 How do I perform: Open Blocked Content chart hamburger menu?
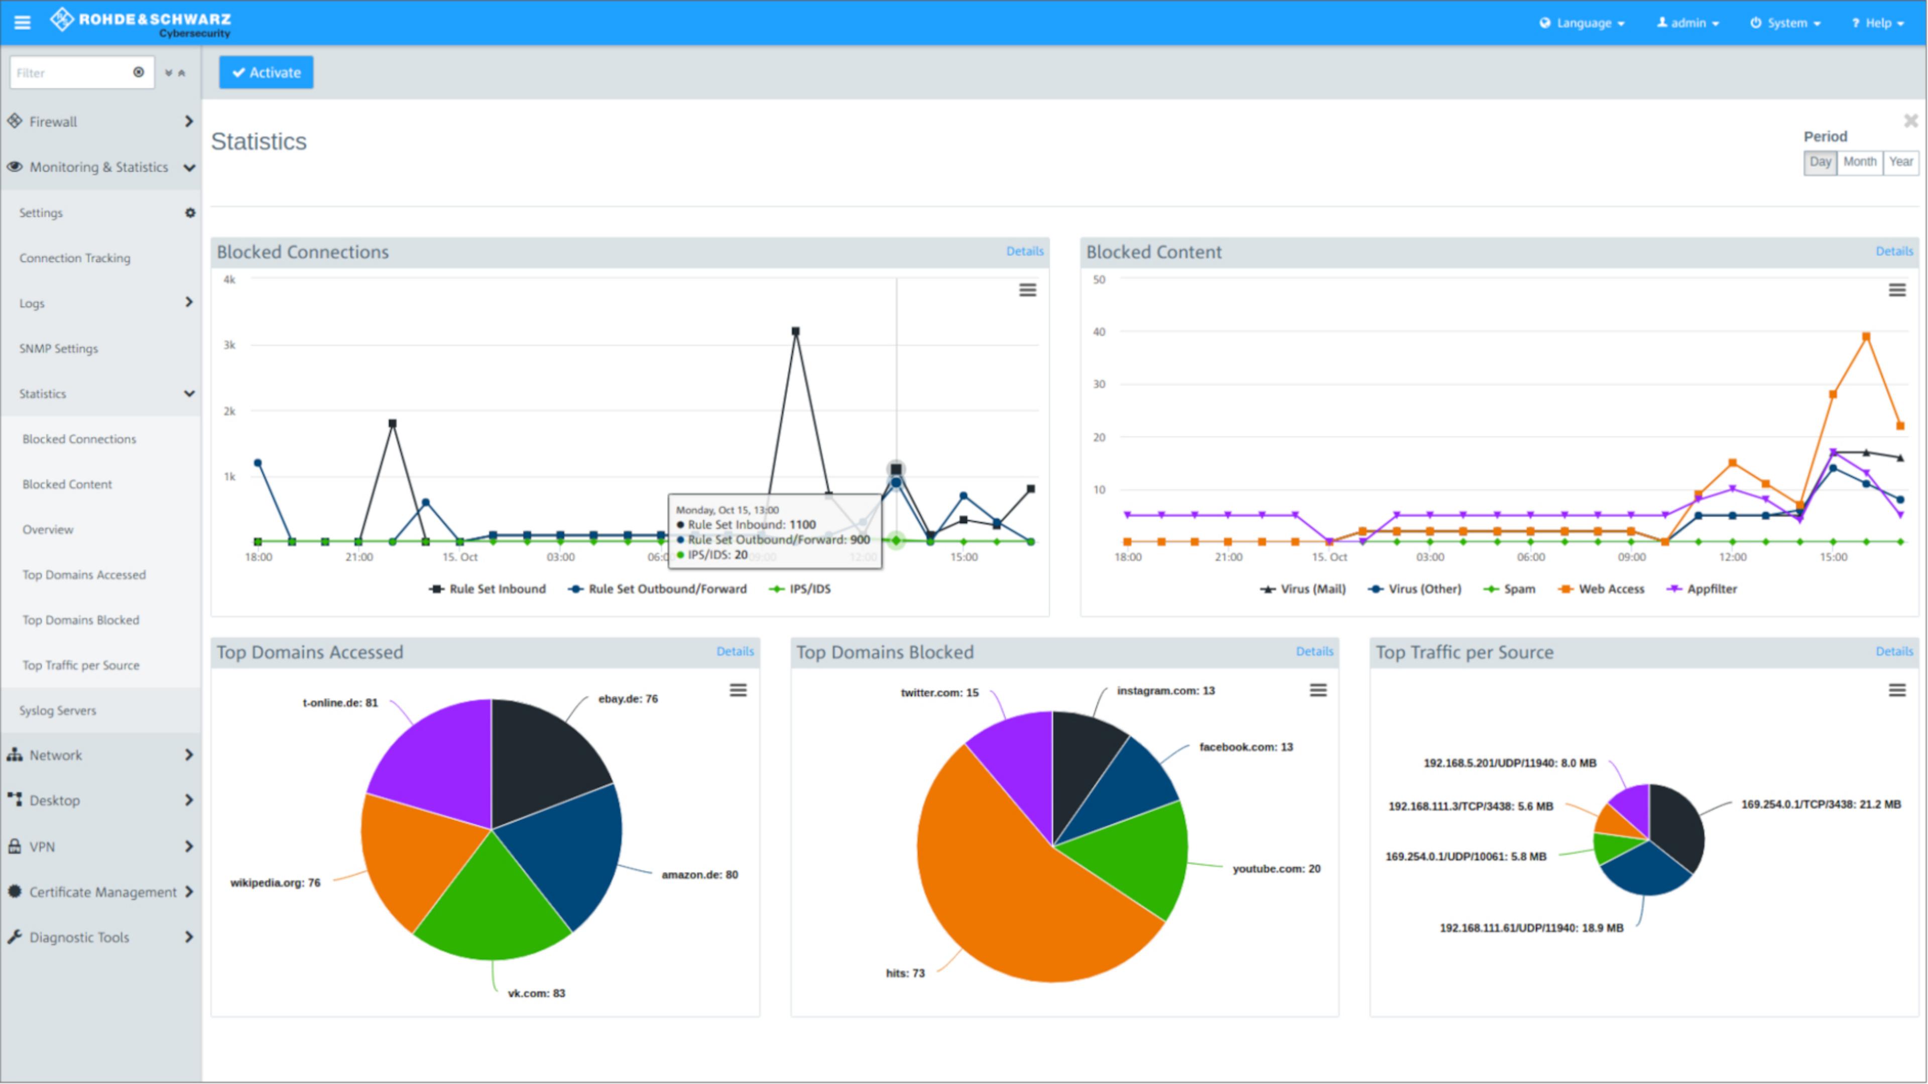point(1896,291)
